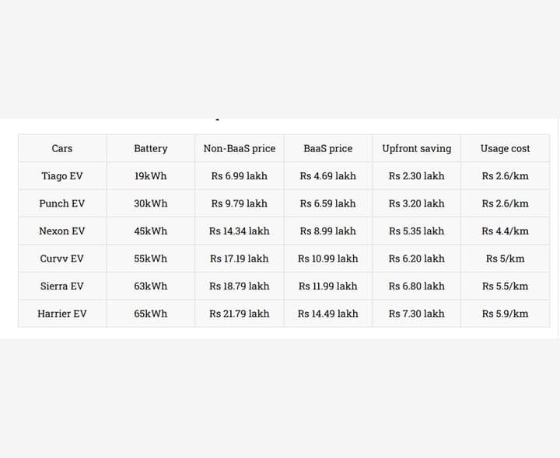Screen dimensions: 560x458
Task: Click the BaaS price header cell
Action: (x=328, y=148)
